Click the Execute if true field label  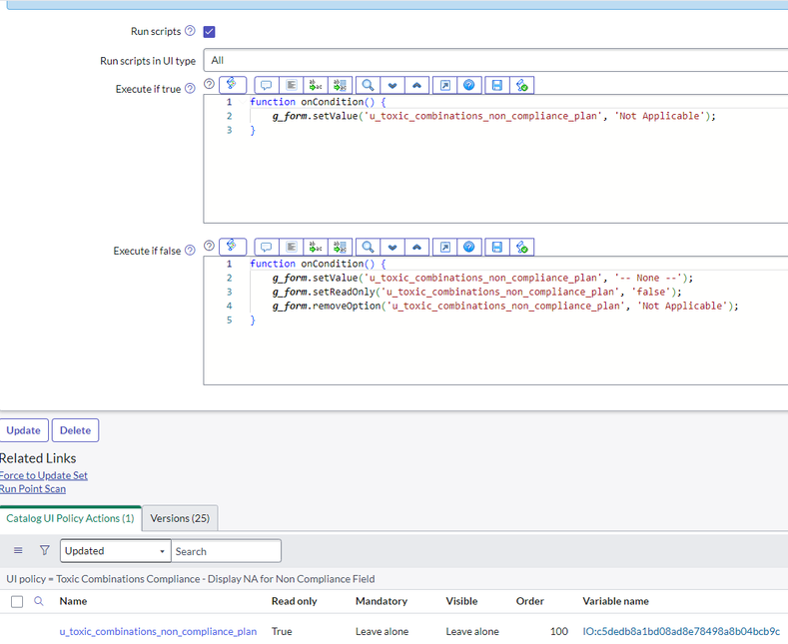click(x=148, y=89)
